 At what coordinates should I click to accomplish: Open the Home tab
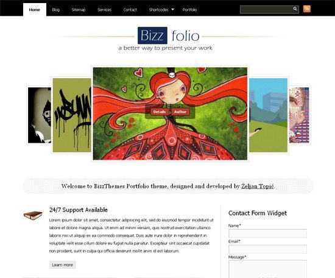click(x=35, y=10)
